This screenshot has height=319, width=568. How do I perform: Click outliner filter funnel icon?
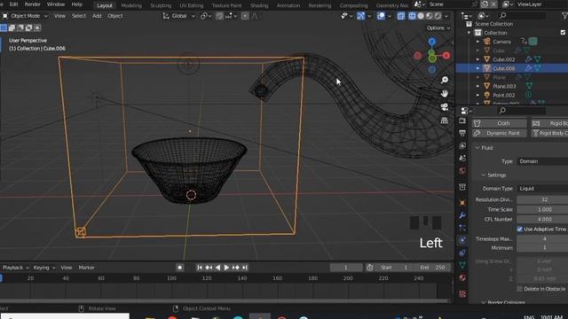564,16
